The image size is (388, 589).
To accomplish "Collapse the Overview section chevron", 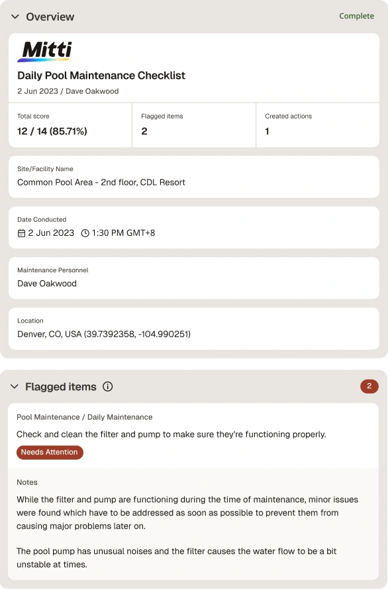I will [x=15, y=17].
